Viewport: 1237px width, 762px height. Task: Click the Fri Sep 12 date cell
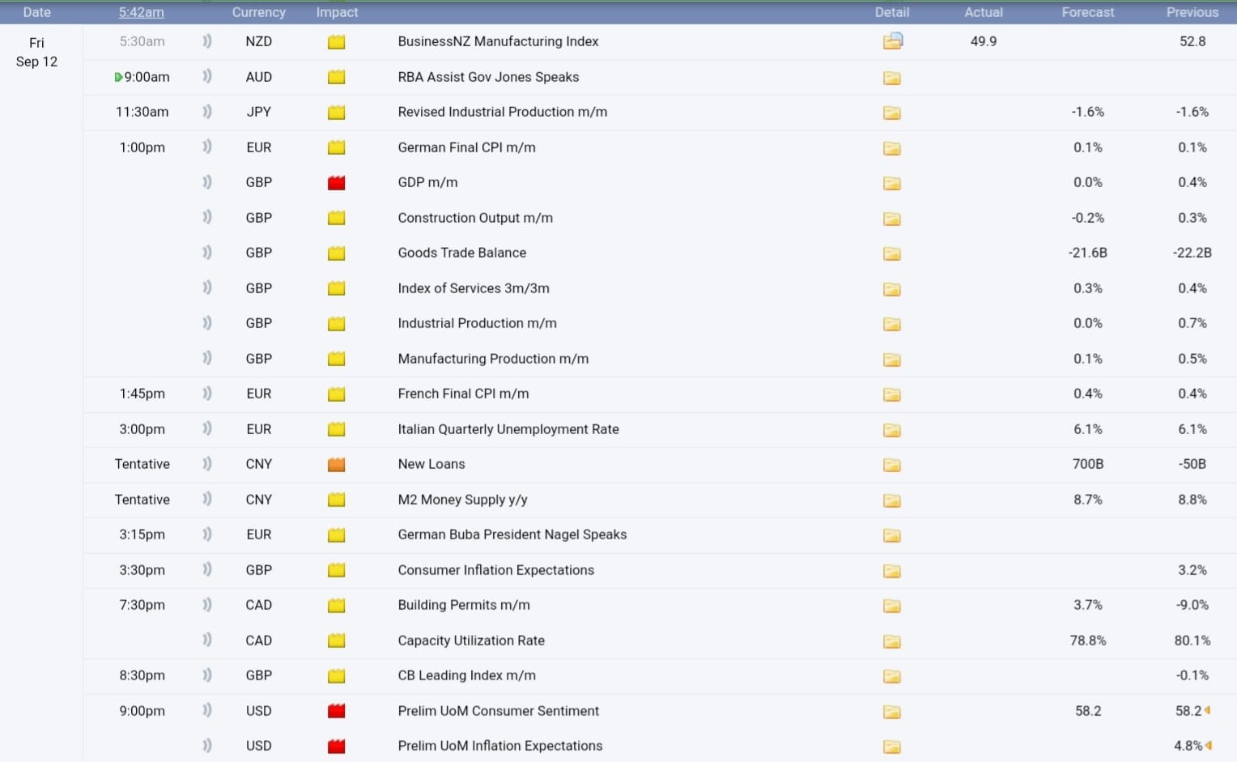36,52
